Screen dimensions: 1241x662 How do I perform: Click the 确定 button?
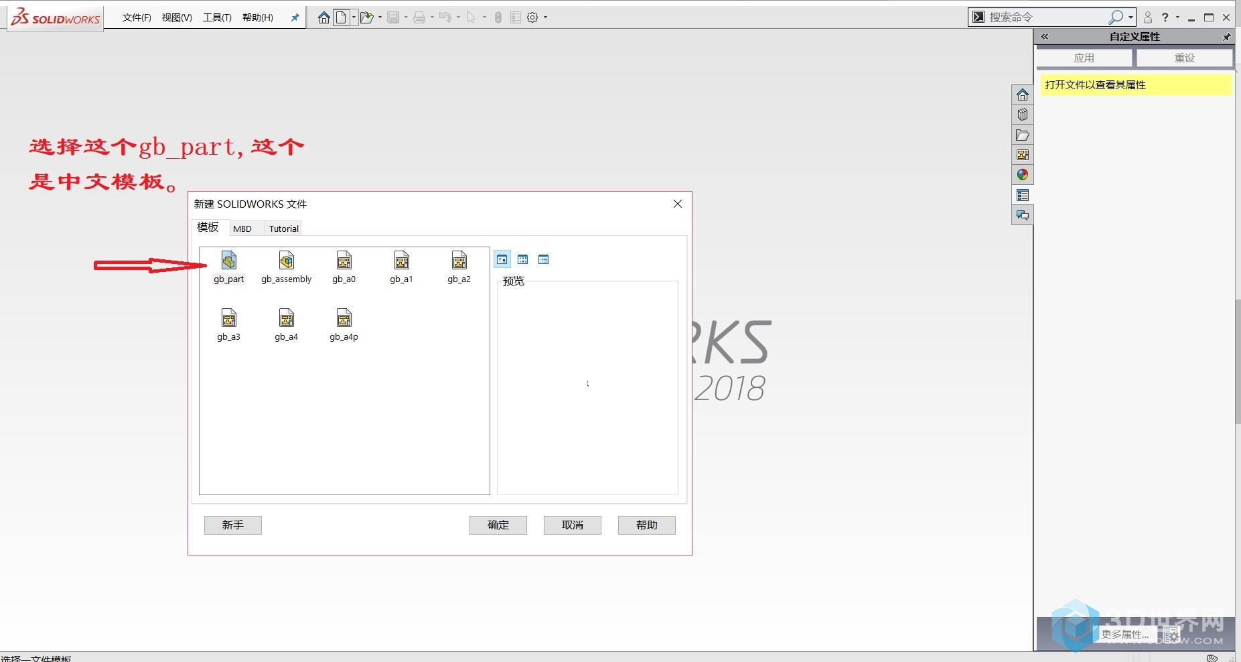pyautogui.click(x=498, y=525)
